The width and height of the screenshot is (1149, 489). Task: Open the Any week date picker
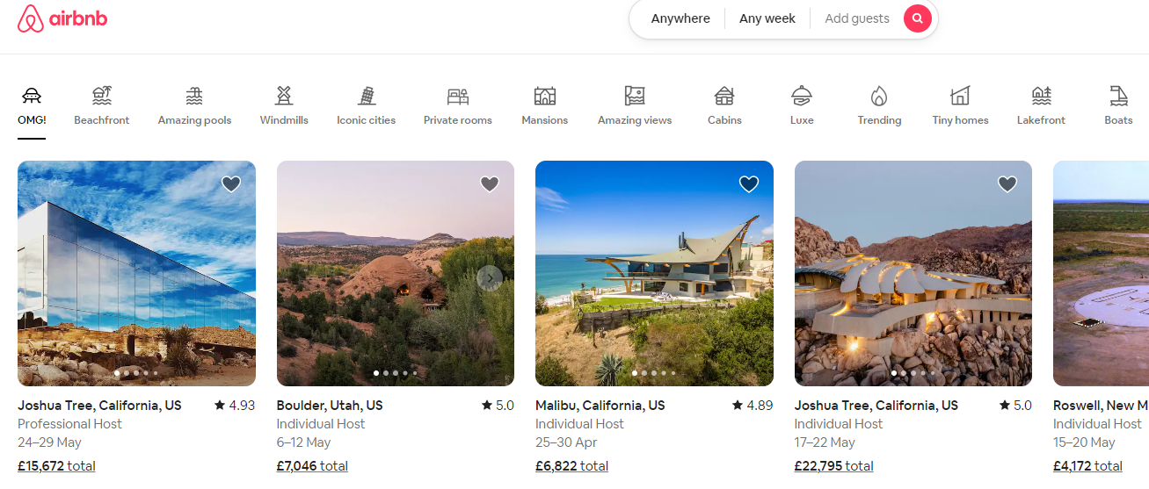pos(767,18)
